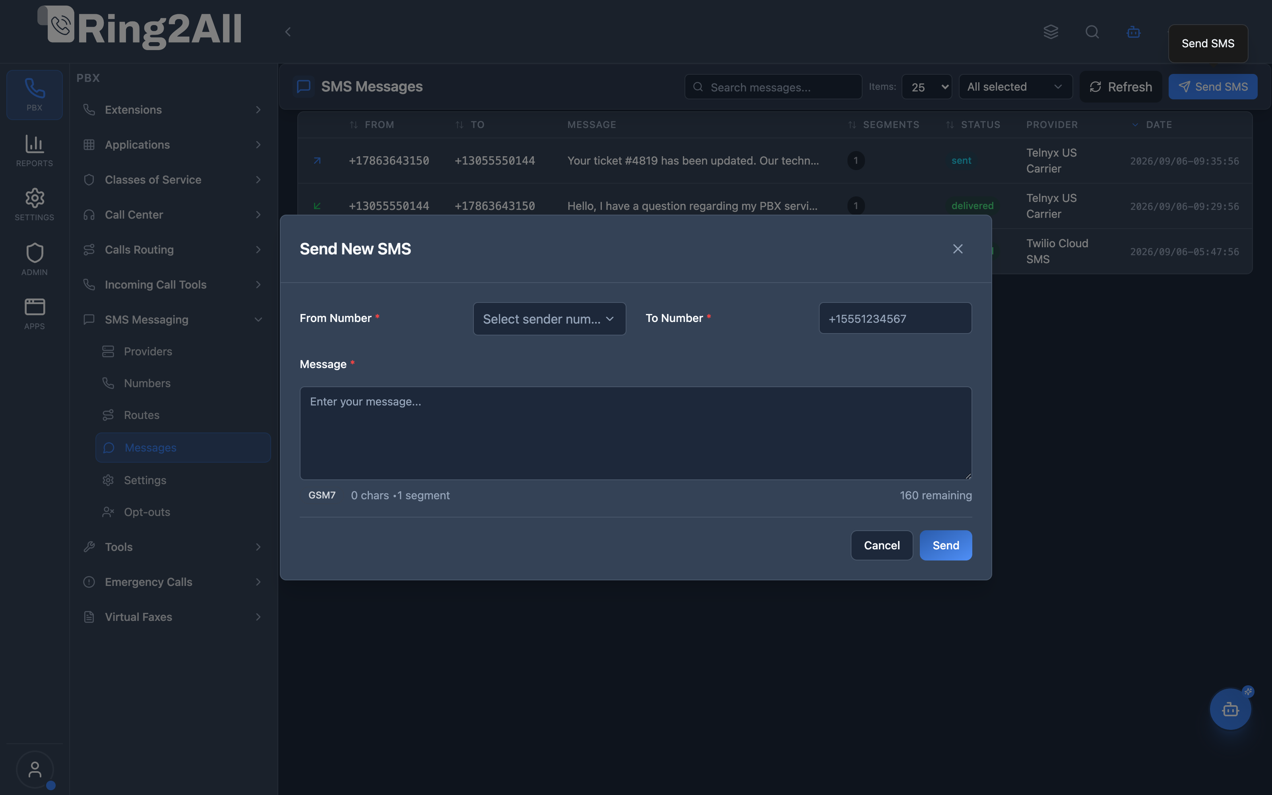Expand the Emergency Calls menu
The width and height of the screenshot is (1272, 795).
pos(173,582)
